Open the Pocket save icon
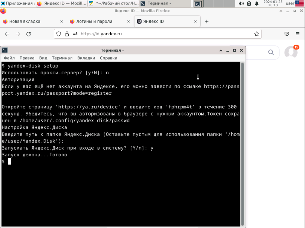Screen dimensions: 305x228 tap(287, 34)
